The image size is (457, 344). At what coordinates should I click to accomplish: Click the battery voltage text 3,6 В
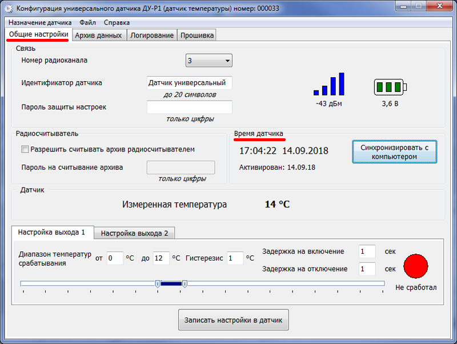tap(390, 104)
